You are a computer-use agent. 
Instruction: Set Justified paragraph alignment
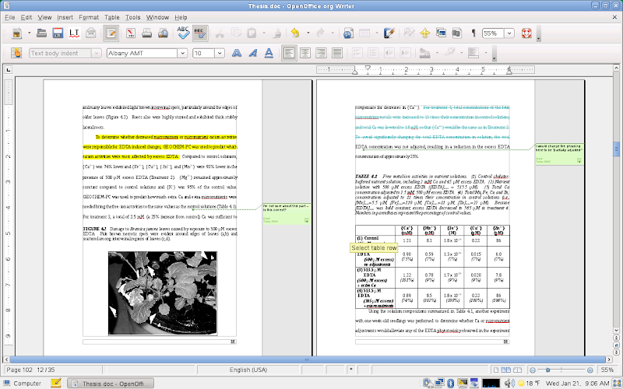[x=337, y=53]
